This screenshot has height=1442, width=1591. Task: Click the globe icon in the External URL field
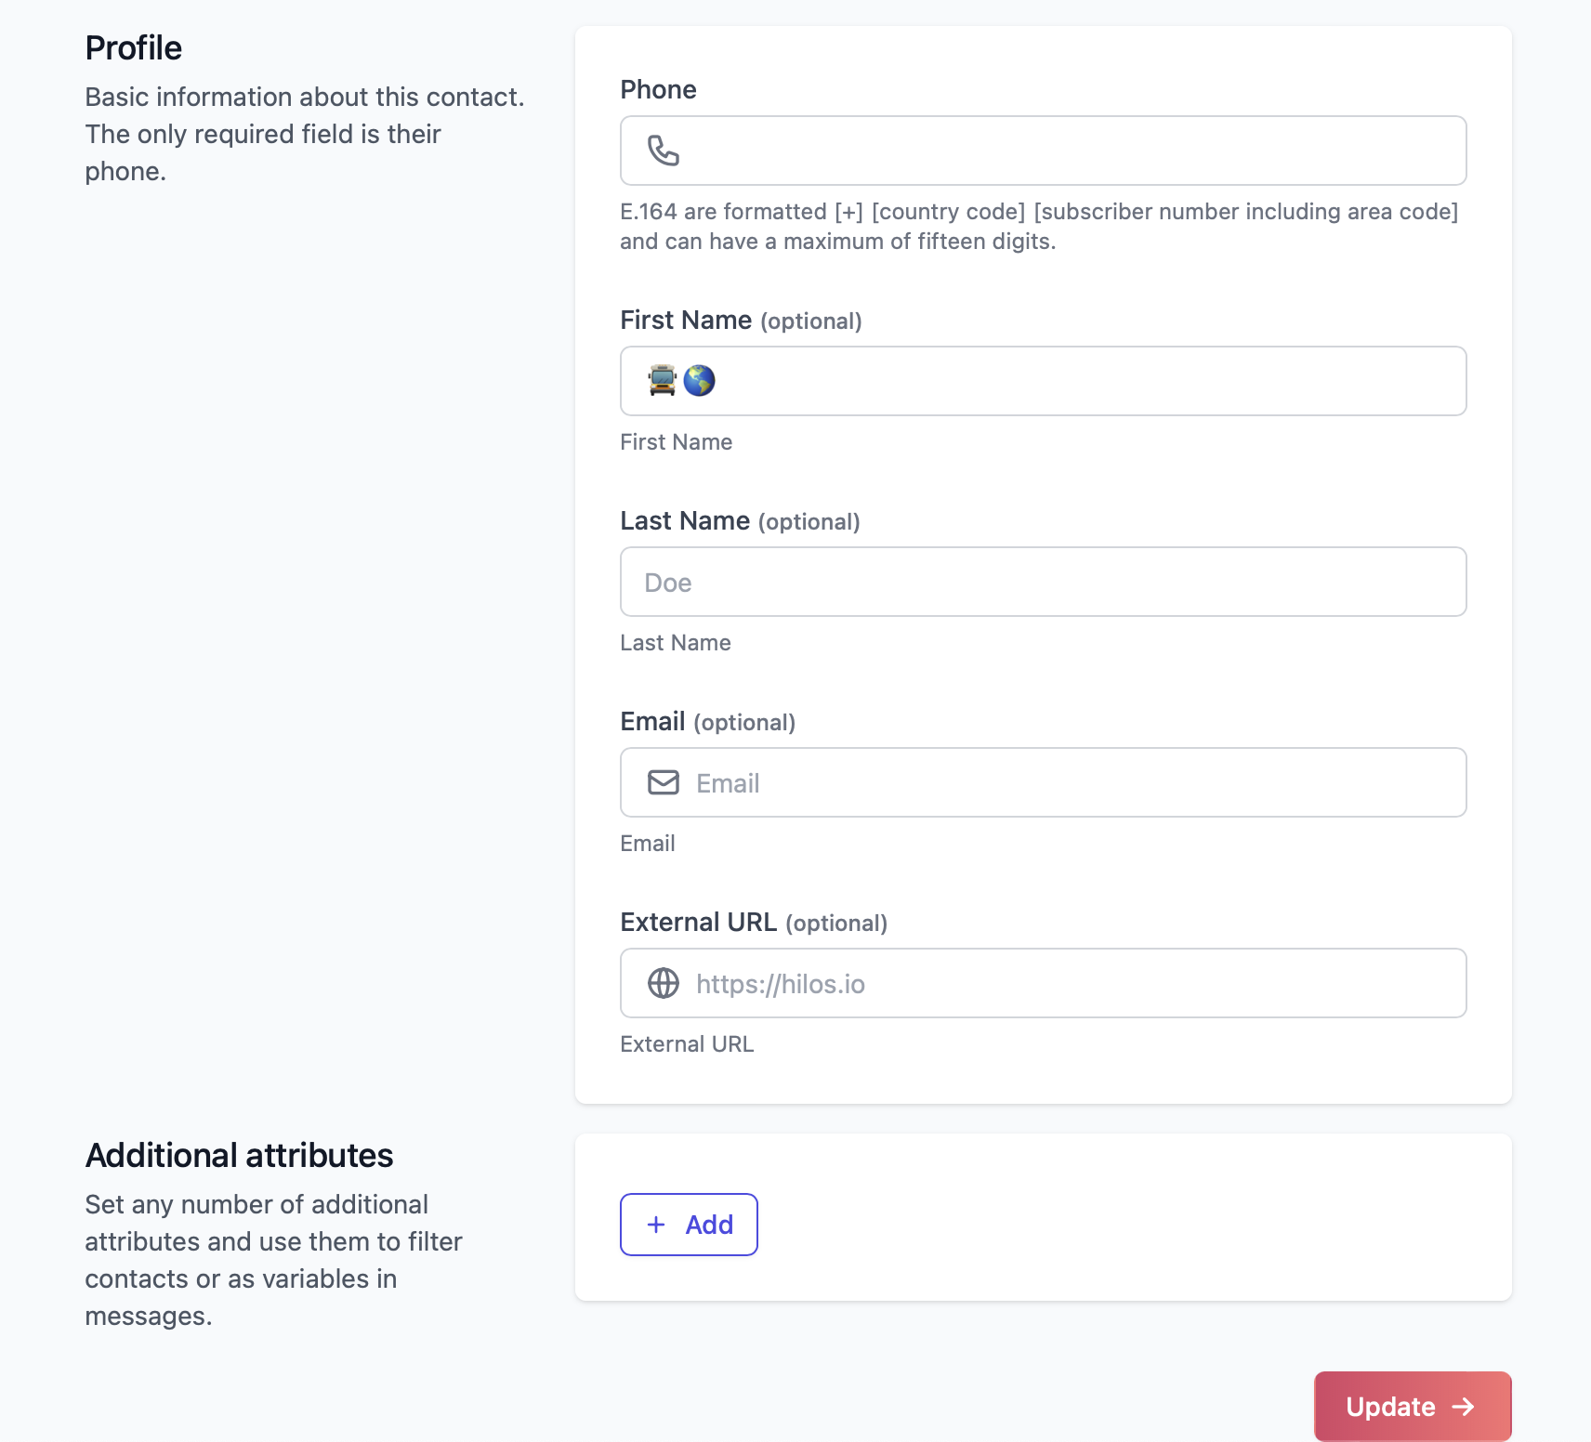click(663, 983)
